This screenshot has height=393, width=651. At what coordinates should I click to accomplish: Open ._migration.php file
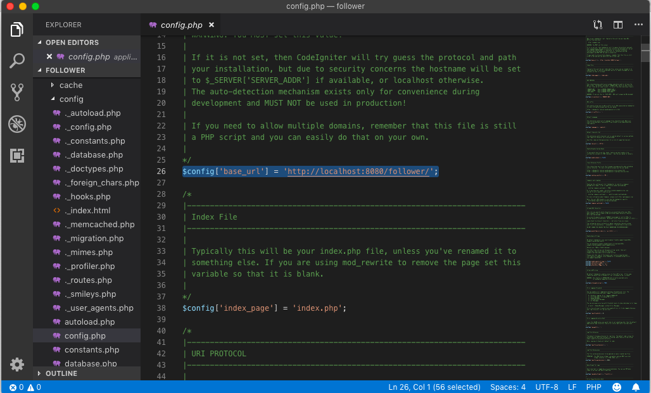pyautogui.click(x=94, y=238)
